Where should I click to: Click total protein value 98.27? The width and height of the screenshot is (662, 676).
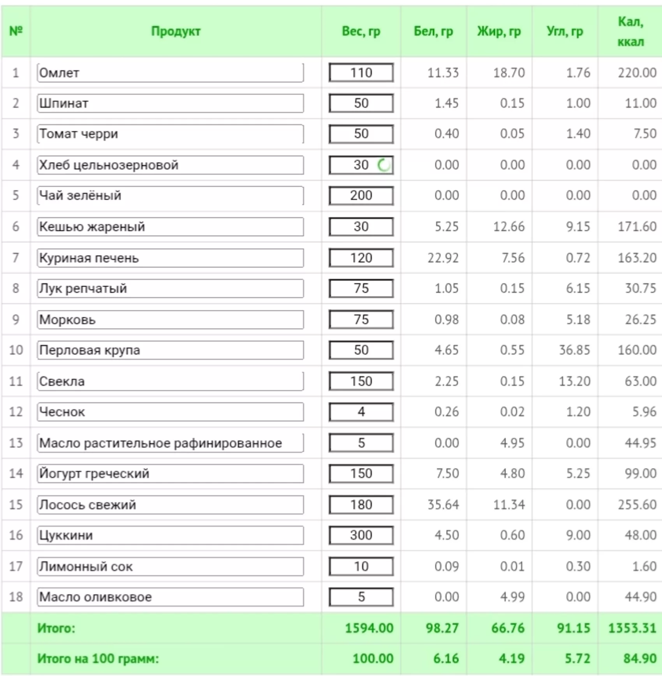442,628
